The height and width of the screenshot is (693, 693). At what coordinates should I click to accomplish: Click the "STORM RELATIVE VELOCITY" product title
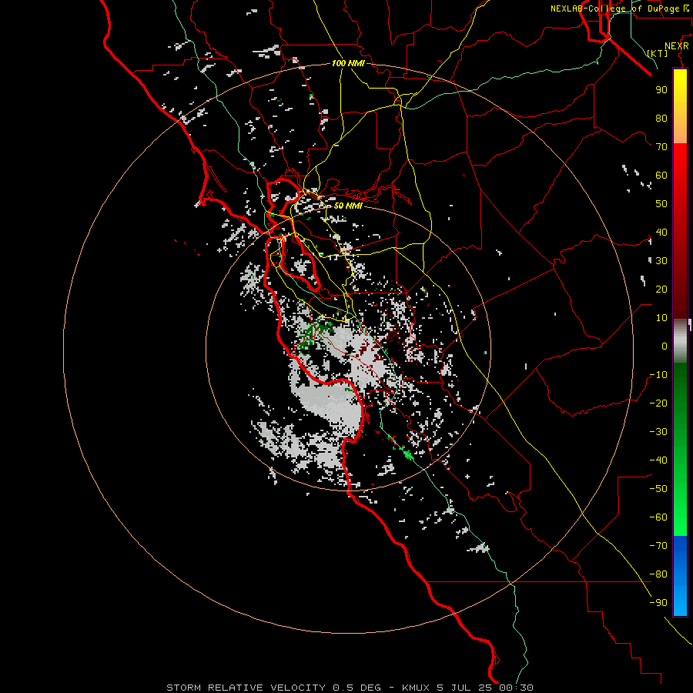click(246, 688)
